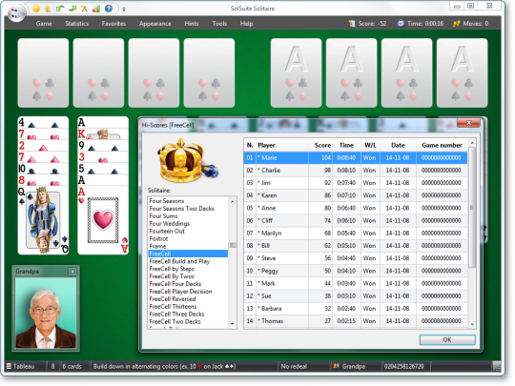Click the blue help question mark icon
The width and height of the screenshot is (515, 386).
(x=109, y=9)
